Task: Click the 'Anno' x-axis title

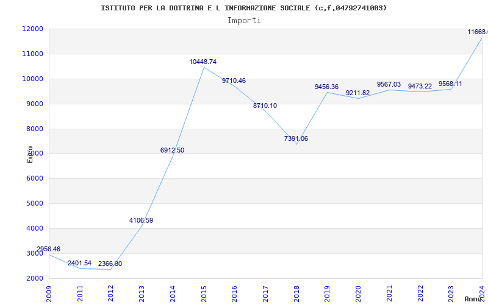Action: [473, 299]
